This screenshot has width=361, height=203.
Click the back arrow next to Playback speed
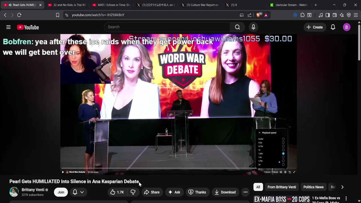pyautogui.click(x=259, y=133)
